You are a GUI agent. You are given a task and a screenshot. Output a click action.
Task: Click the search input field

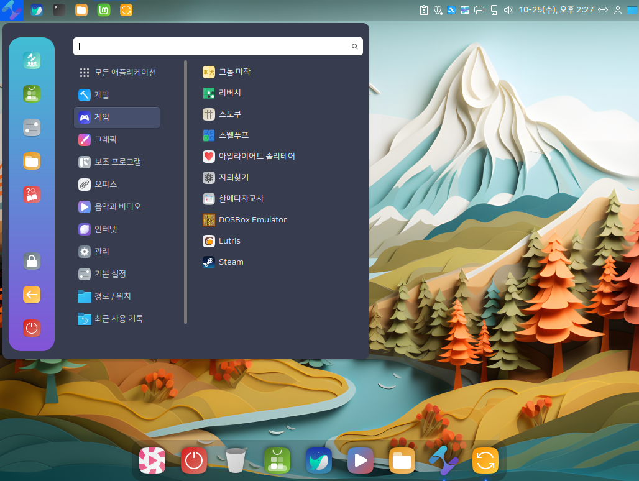click(x=211, y=47)
